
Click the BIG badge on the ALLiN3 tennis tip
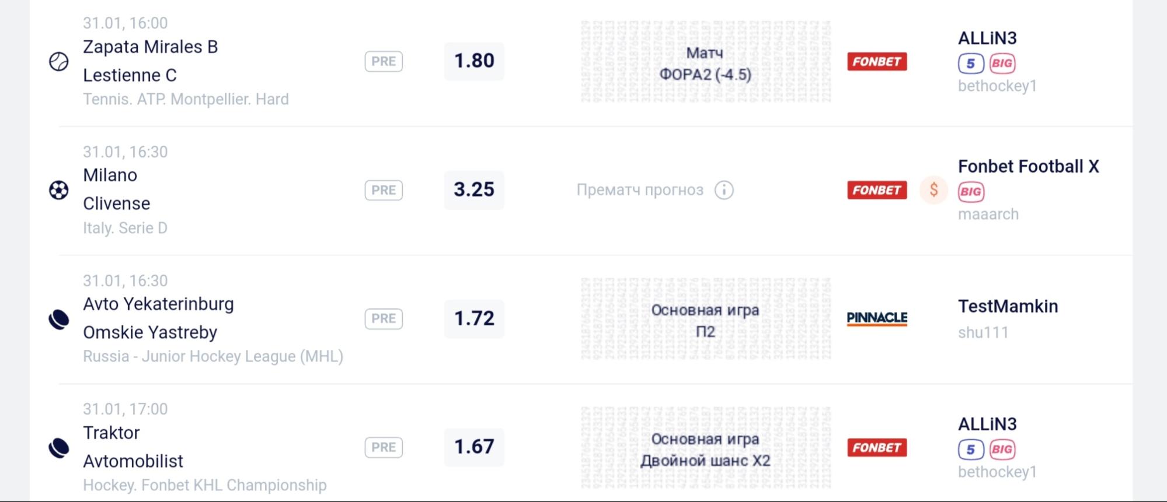(1002, 63)
